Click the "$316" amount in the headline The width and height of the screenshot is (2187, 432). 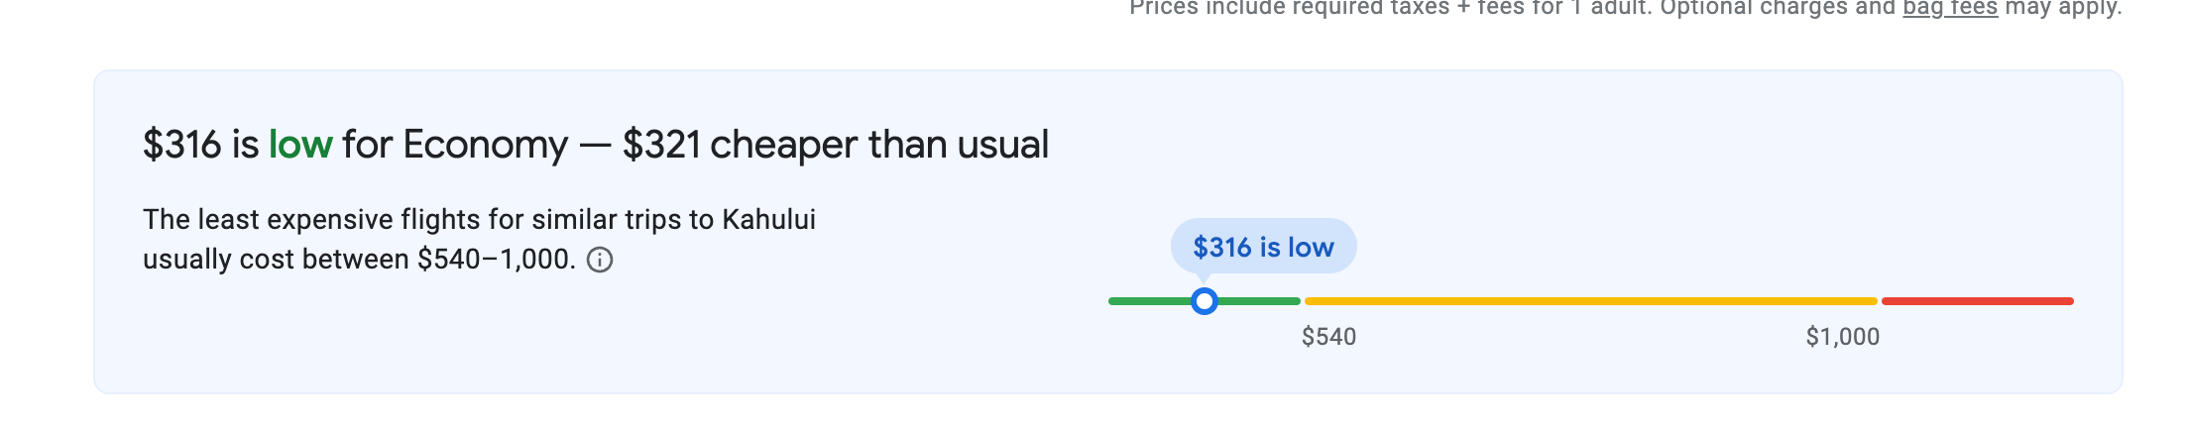click(x=182, y=145)
